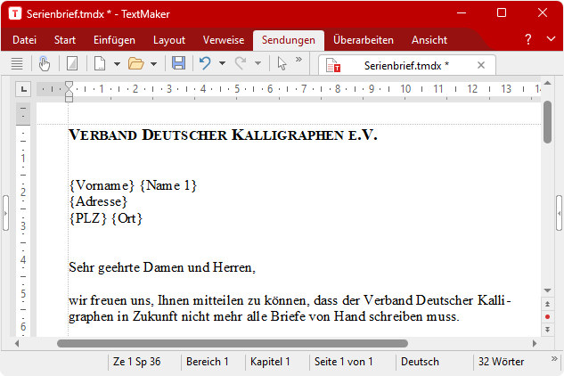Switch to the Einfügen ribbon tab

[114, 39]
